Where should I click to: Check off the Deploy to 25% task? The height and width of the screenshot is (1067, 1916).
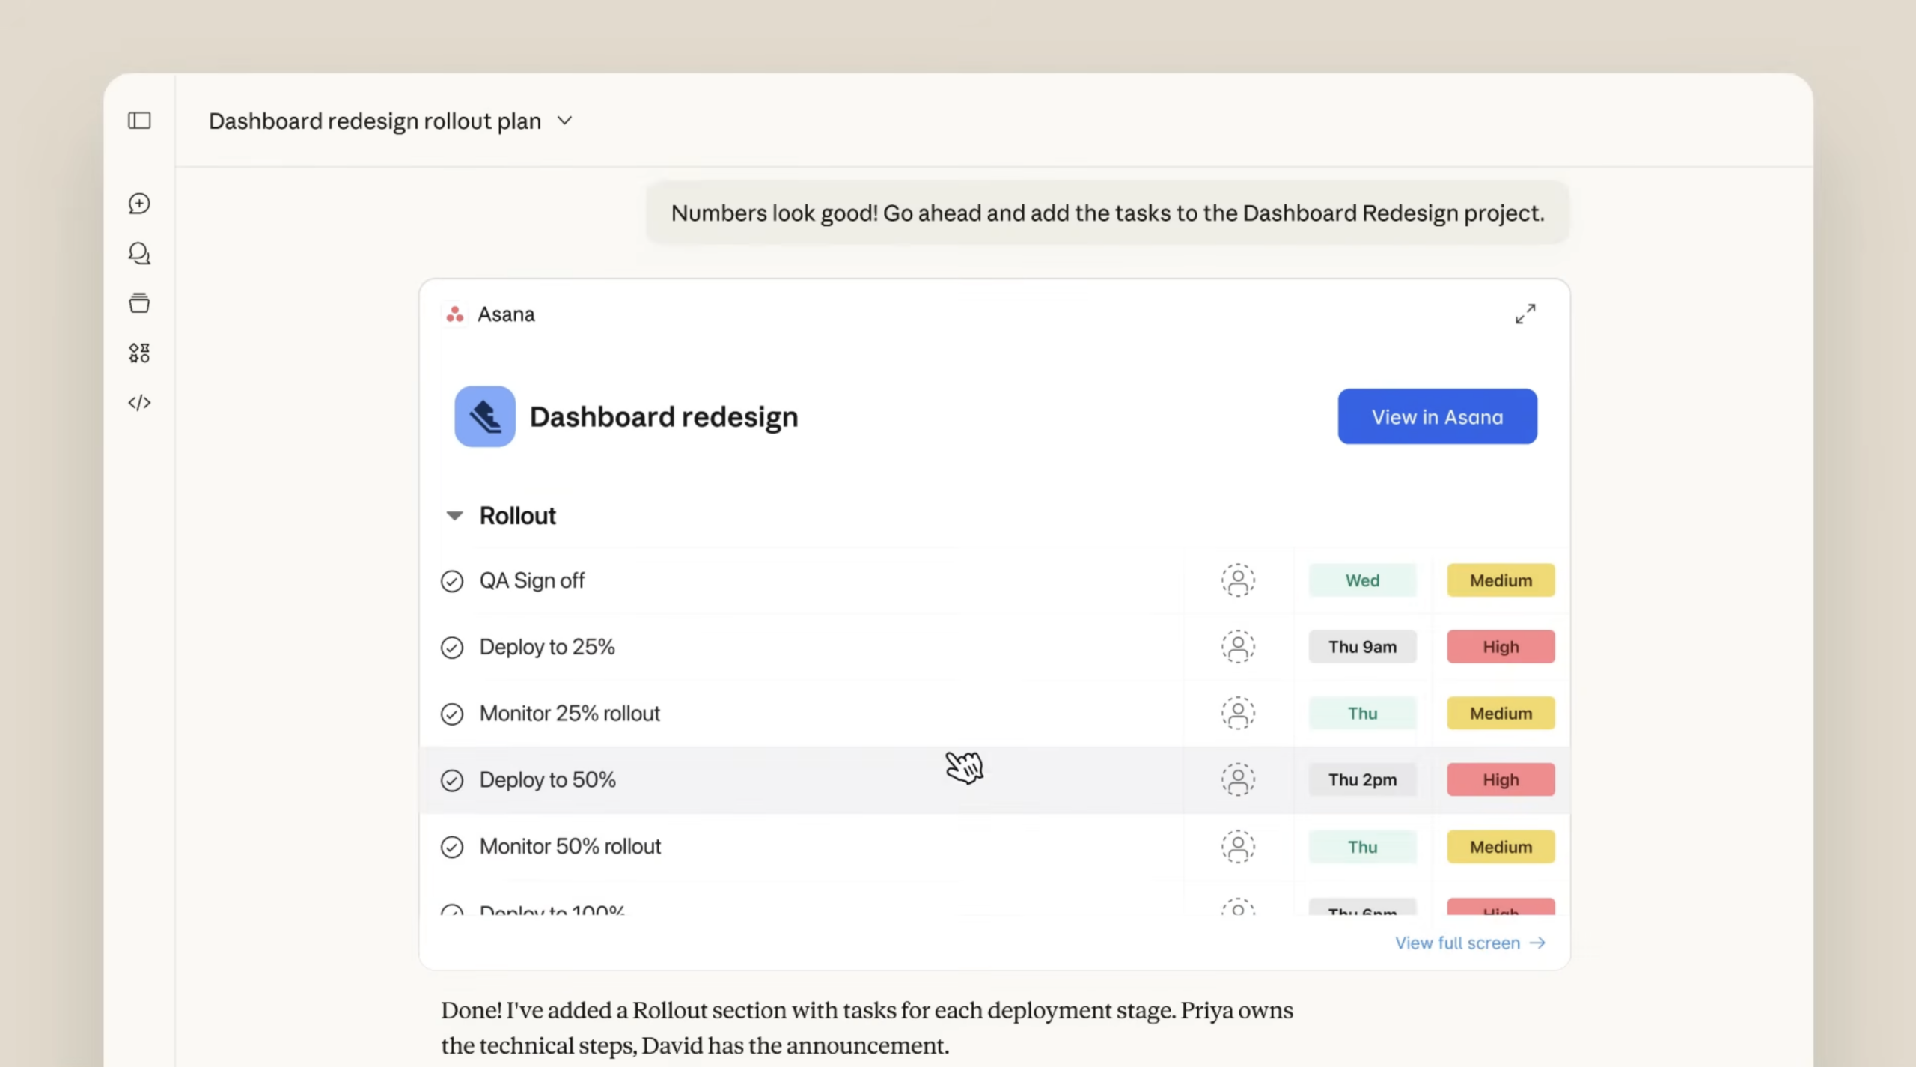point(453,647)
